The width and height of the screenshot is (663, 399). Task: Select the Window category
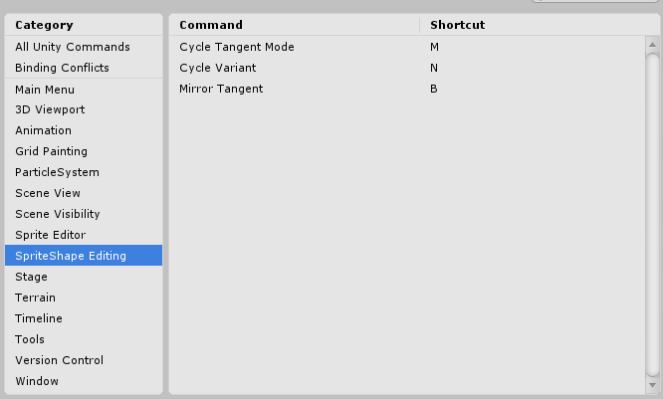pos(37,381)
